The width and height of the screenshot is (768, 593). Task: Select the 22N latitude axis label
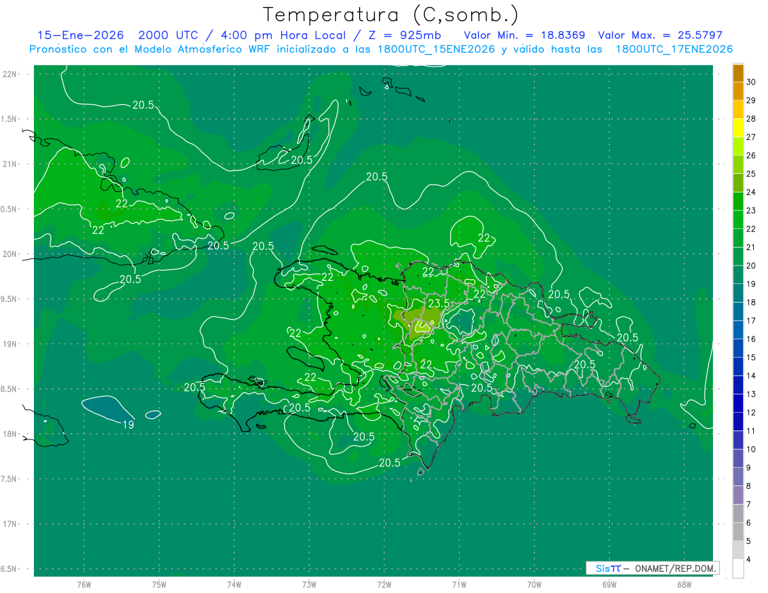pyautogui.click(x=11, y=74)
